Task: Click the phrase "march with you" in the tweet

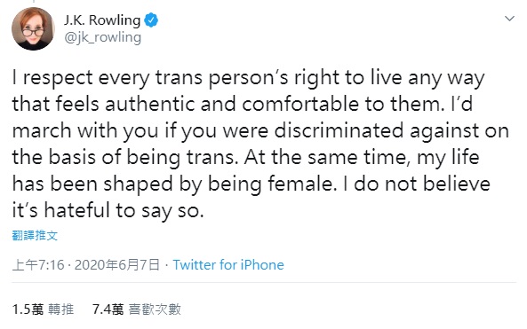Action: click(85, 132)
